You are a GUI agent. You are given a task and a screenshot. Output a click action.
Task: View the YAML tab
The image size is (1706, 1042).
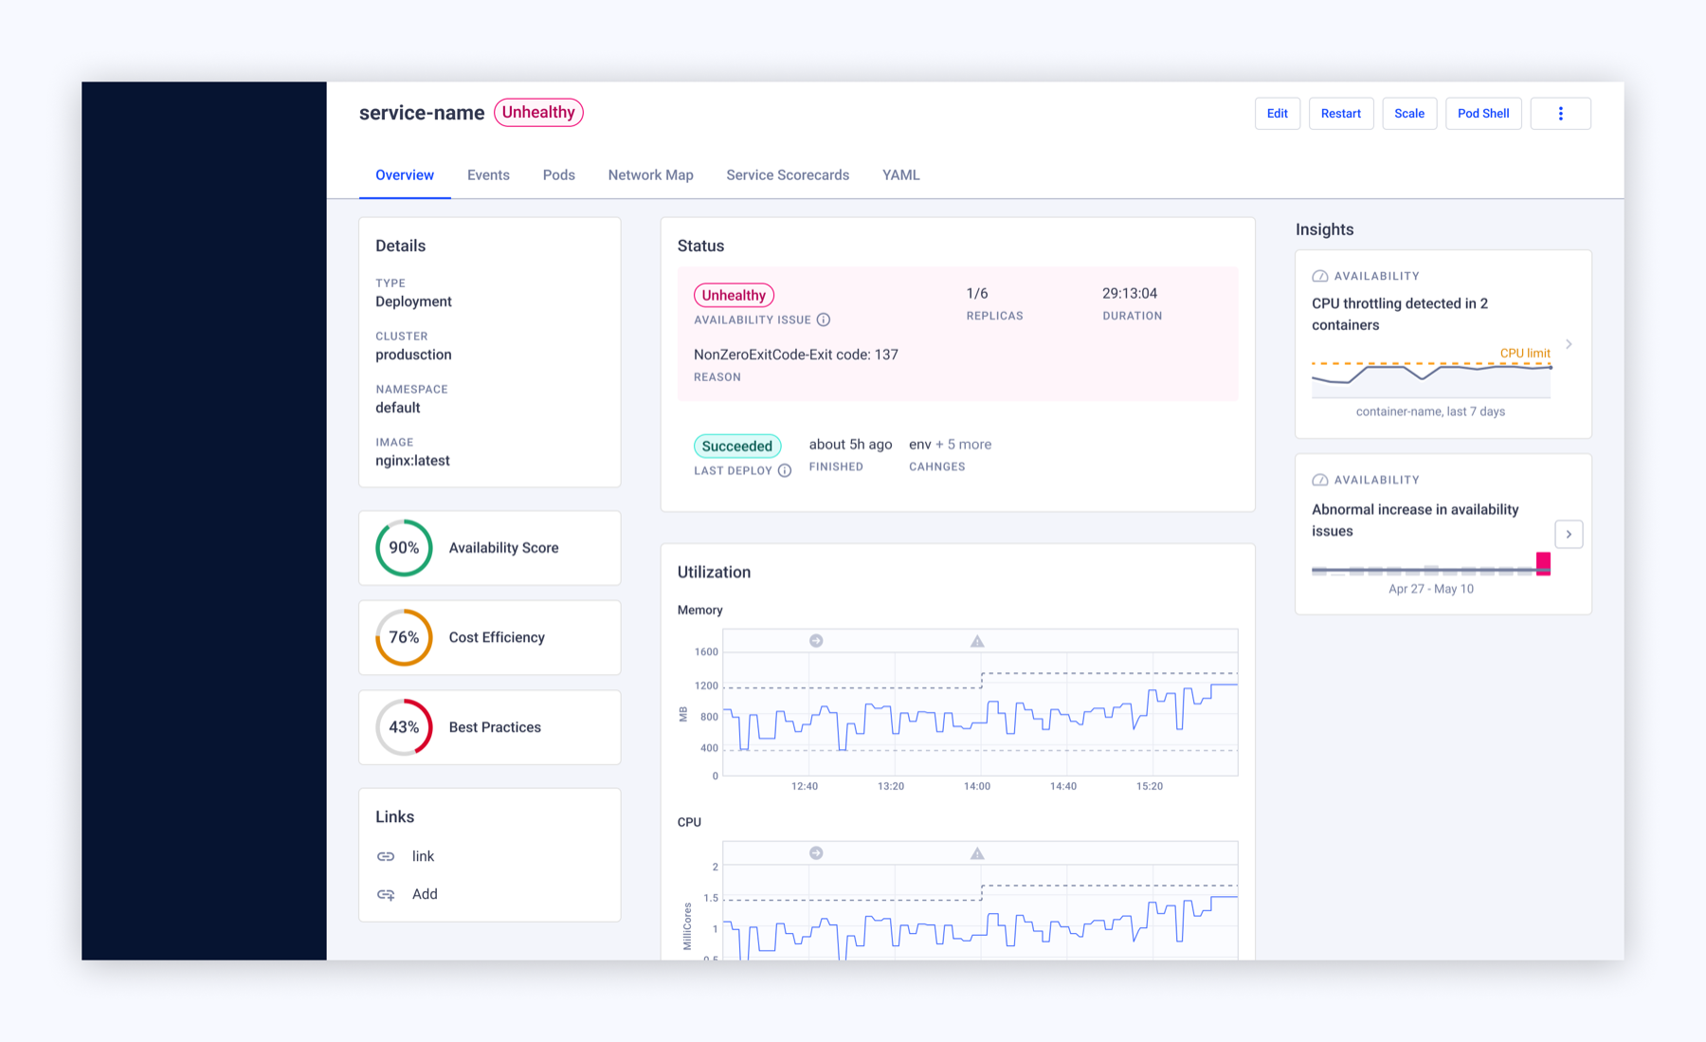(x=901, y=175)
